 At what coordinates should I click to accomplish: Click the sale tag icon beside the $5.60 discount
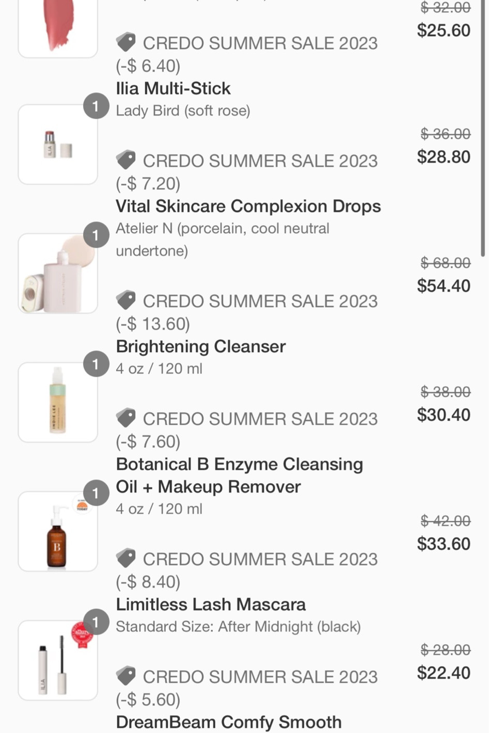(x=125, y=676)
